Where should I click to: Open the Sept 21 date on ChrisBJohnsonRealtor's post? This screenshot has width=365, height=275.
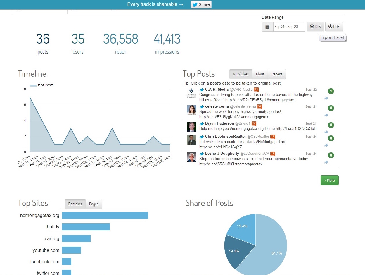pyautogui.click(x=311, y=137)
